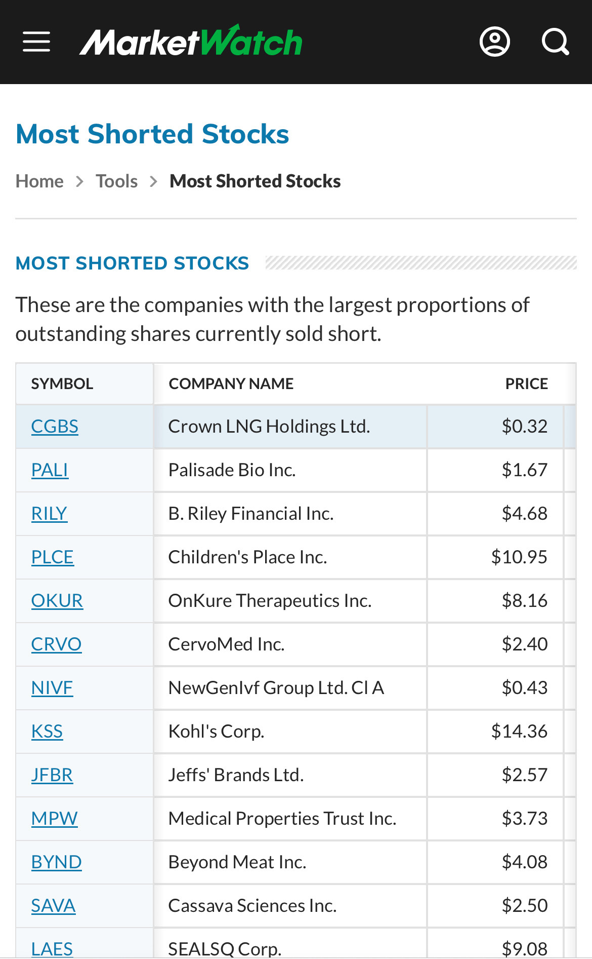592x959 pixels.
Task: View the OKUR quote page
Action: pyautogui.click(x=57, y=601)
